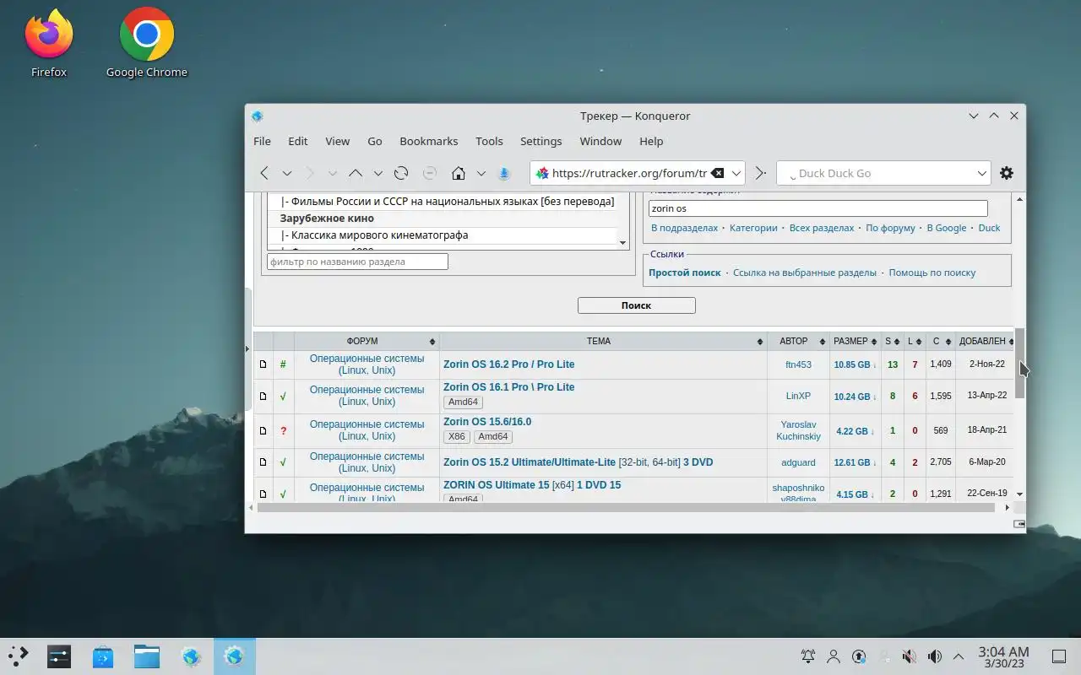Open the updates icon in the system tray
The height and width of the screenshot is (675, 1081).
tap(859, 656)
